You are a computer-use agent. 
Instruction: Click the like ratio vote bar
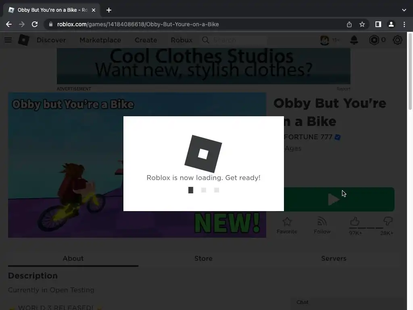coord(366,228)
